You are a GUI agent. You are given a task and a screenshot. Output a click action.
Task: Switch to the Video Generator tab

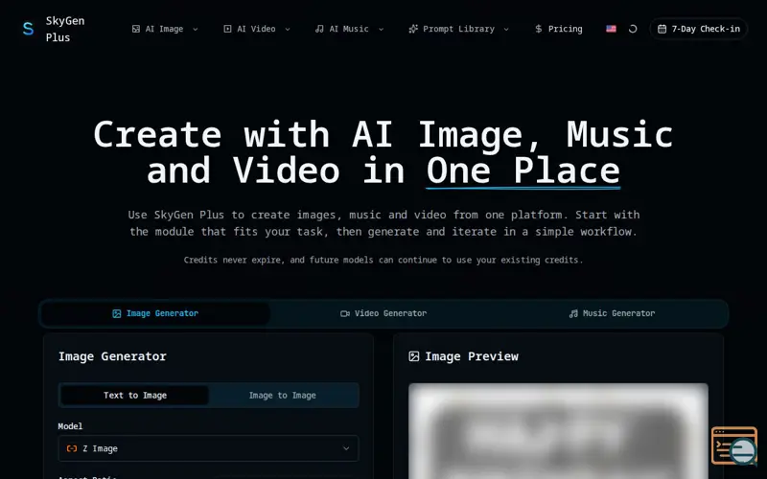point(383,313)
